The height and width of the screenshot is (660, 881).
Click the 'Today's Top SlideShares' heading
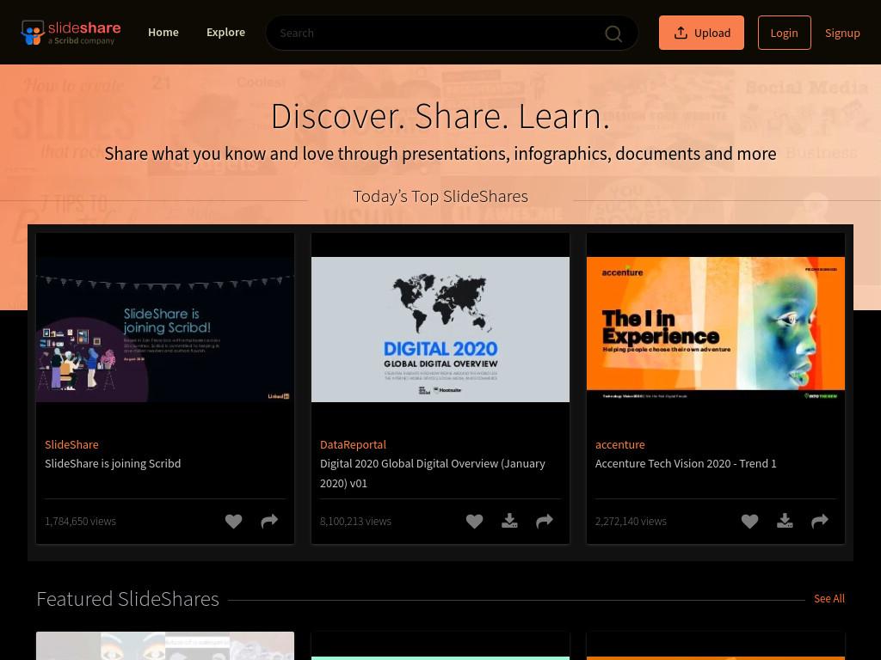point(440,197)
